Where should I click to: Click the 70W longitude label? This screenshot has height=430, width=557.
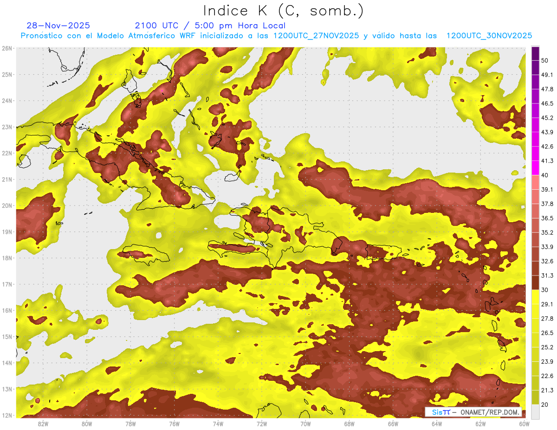click(x=305, y=424)
